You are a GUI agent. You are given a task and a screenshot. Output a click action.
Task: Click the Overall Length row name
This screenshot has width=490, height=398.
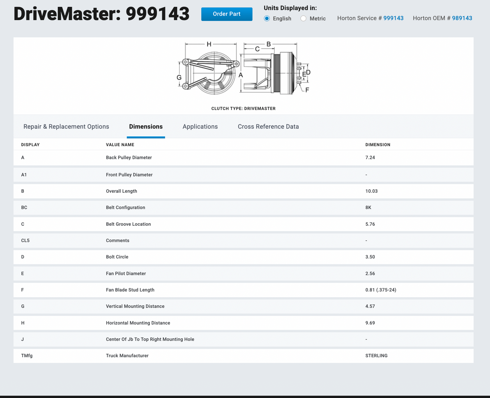(122, 191)
